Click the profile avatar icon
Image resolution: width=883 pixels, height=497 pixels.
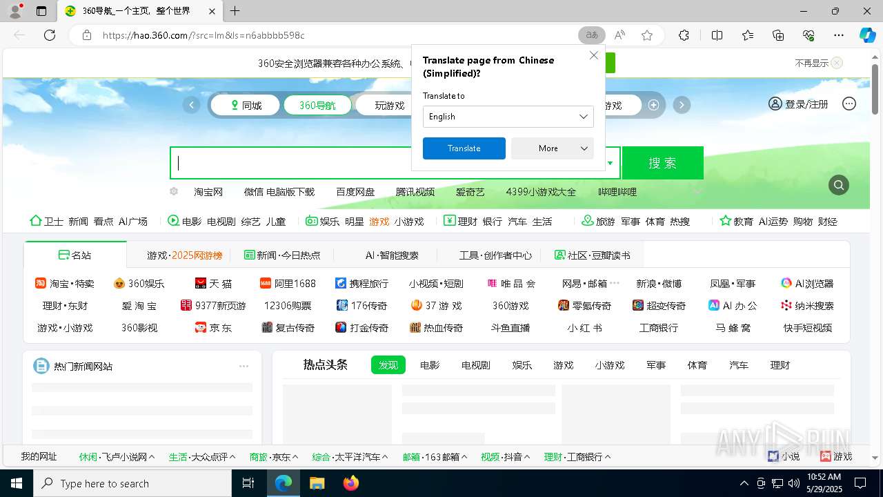[15, 11]
